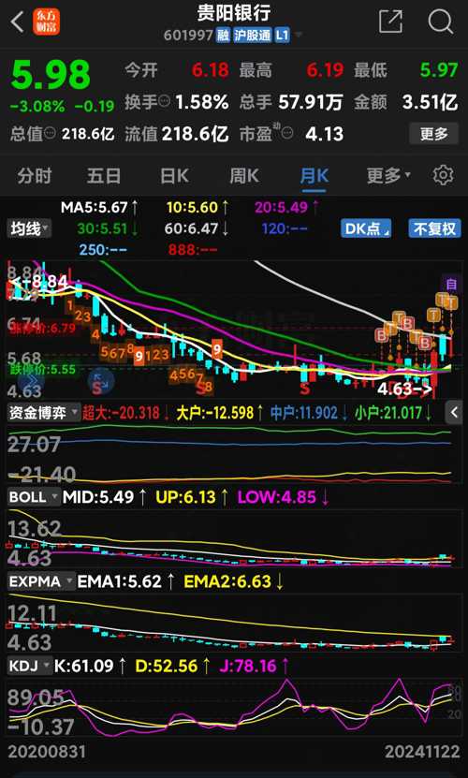
Task: Open the chart settings gear icon
Action: click(443, 176)
